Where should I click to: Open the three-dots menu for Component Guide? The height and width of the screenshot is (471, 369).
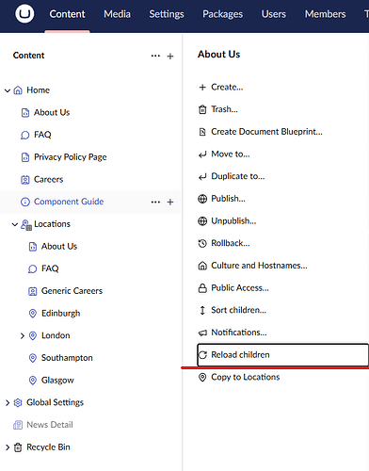[155, 202]
